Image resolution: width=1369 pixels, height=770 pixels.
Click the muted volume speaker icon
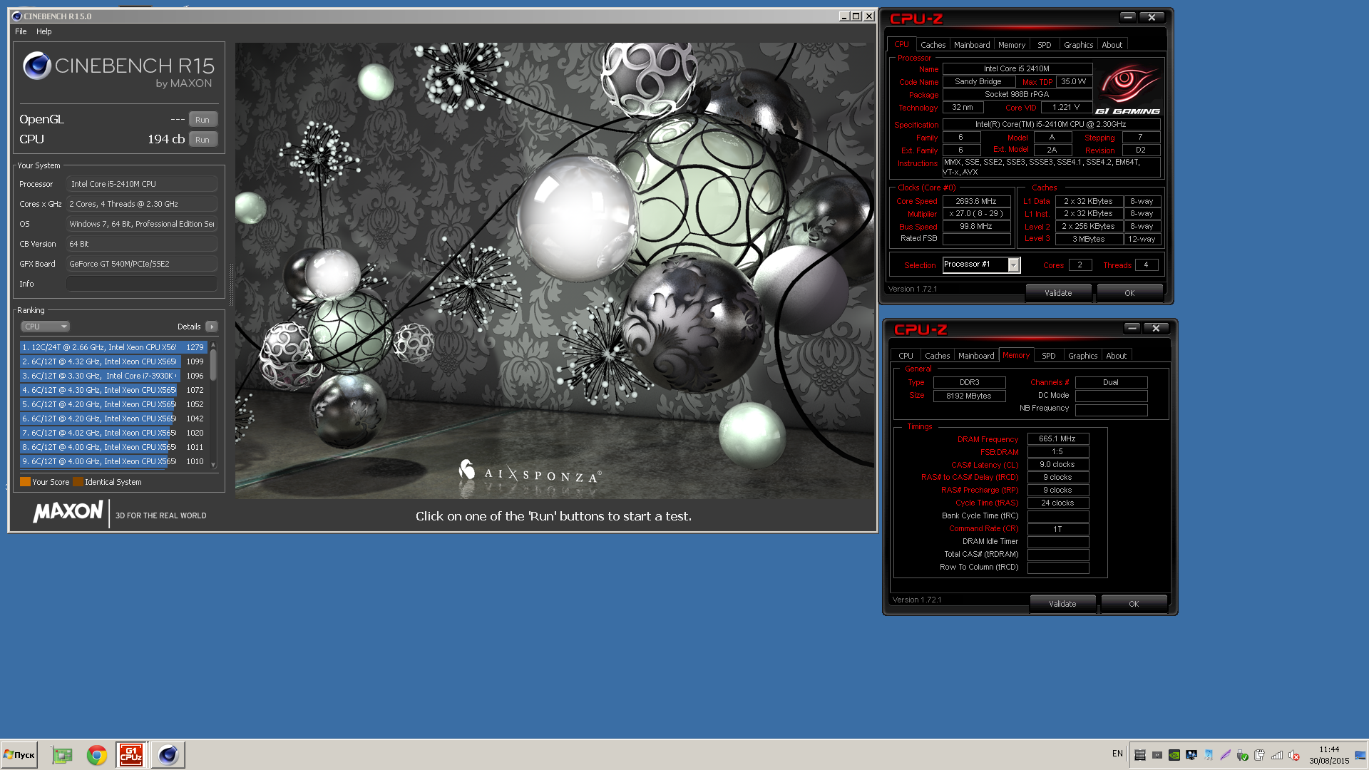click(x=1294, y=755)
